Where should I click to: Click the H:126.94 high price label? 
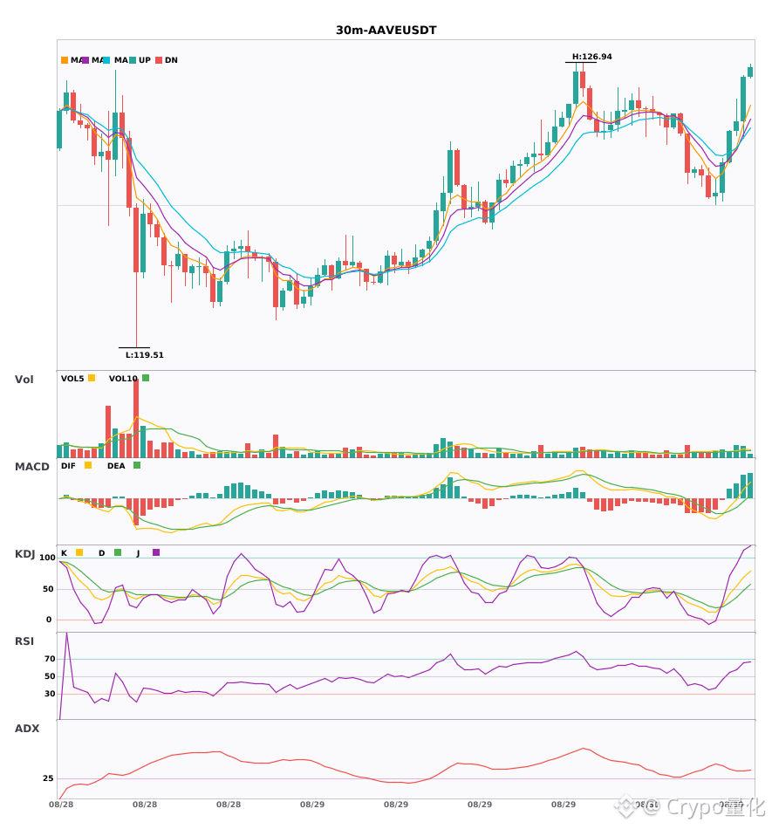(591, 57)
